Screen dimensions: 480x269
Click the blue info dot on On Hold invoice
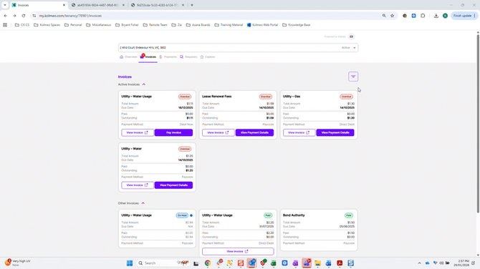[x=191, y=215]
